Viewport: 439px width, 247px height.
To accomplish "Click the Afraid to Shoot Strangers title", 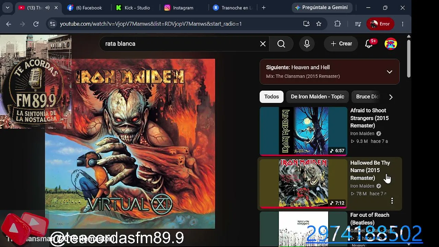I will pos(369,118).
